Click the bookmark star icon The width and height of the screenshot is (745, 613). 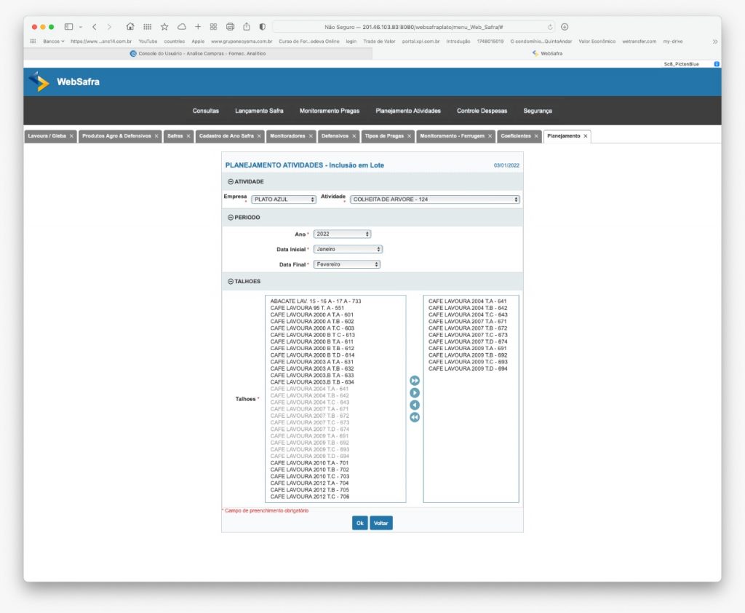tap(164, 27)
